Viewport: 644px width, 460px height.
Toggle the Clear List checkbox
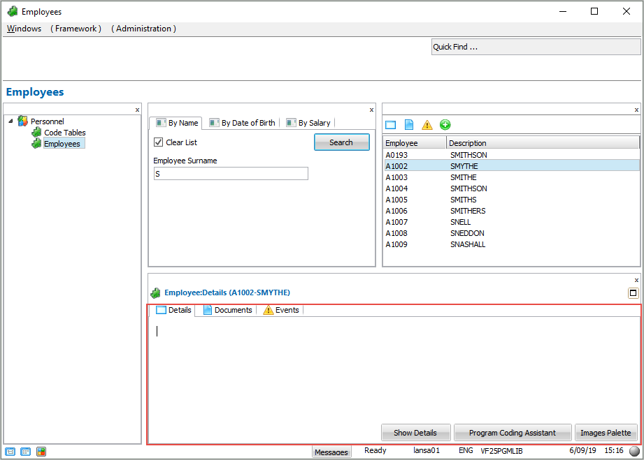[158, 142]
